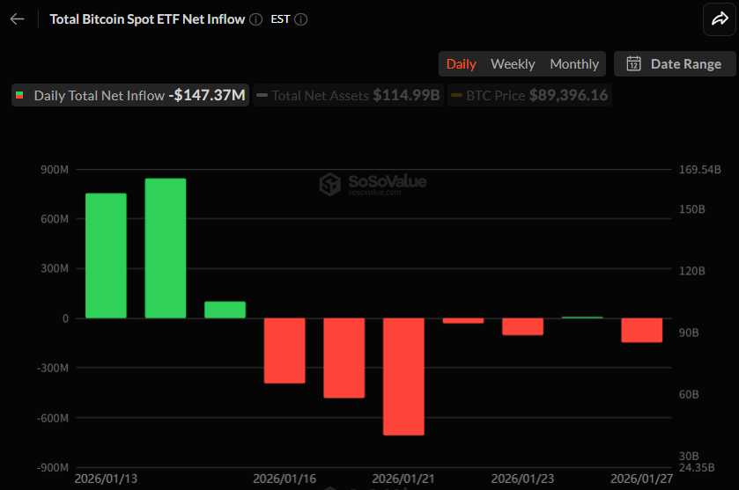The height and width of the screenshot is (490, 739).
Task: Switch to the Weekly tab
Action: [513, 63]
